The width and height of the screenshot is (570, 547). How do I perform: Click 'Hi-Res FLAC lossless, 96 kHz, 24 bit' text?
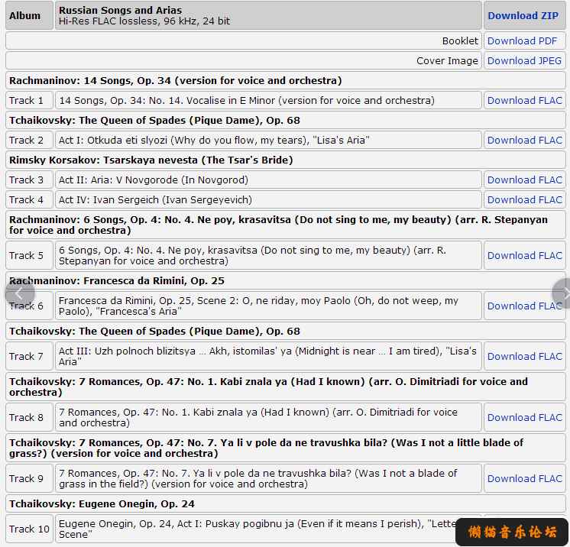click(144, 21)
